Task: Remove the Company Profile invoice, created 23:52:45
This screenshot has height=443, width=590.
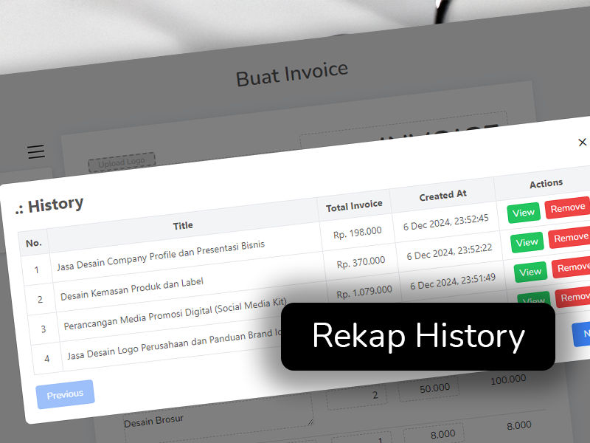Action: (567, 207)
